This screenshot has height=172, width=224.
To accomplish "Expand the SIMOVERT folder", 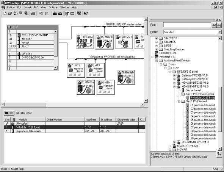I will pyautogui.click(x=157, y=38).
